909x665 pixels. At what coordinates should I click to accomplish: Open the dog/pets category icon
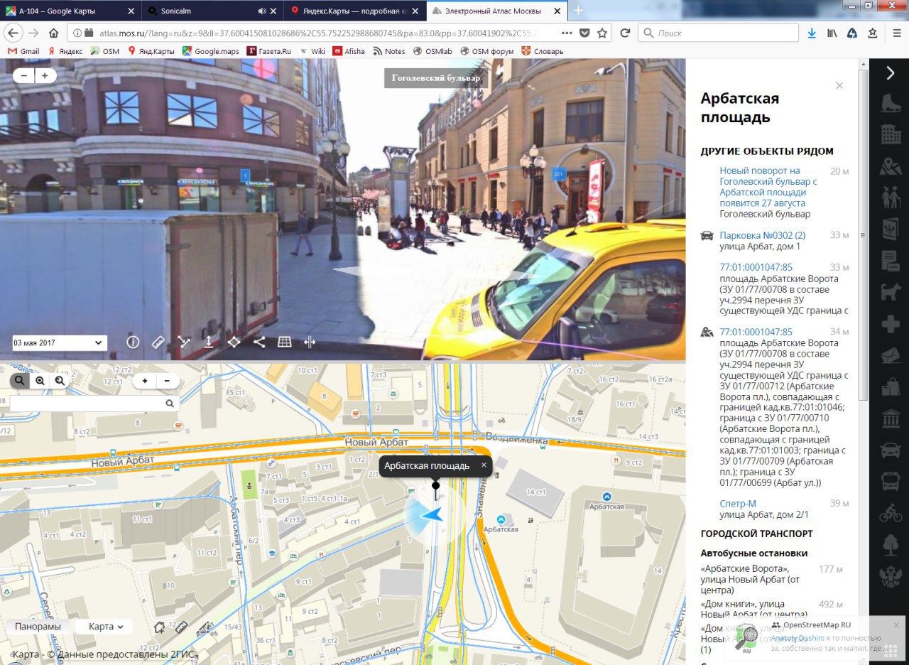[x=891, y=291]
